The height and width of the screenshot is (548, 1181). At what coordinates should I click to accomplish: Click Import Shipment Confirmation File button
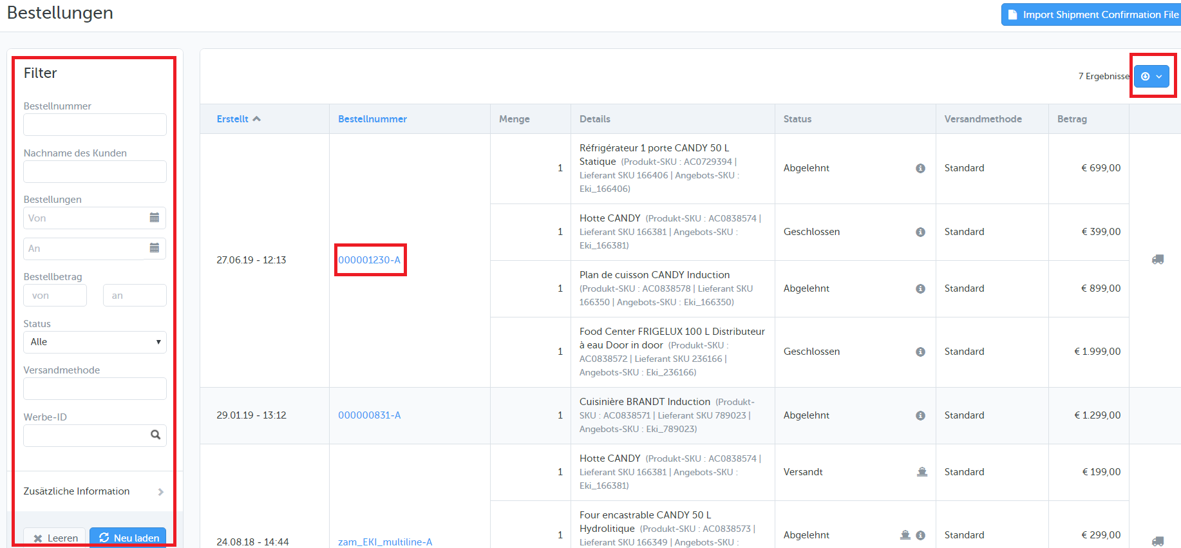point(1093,15)
